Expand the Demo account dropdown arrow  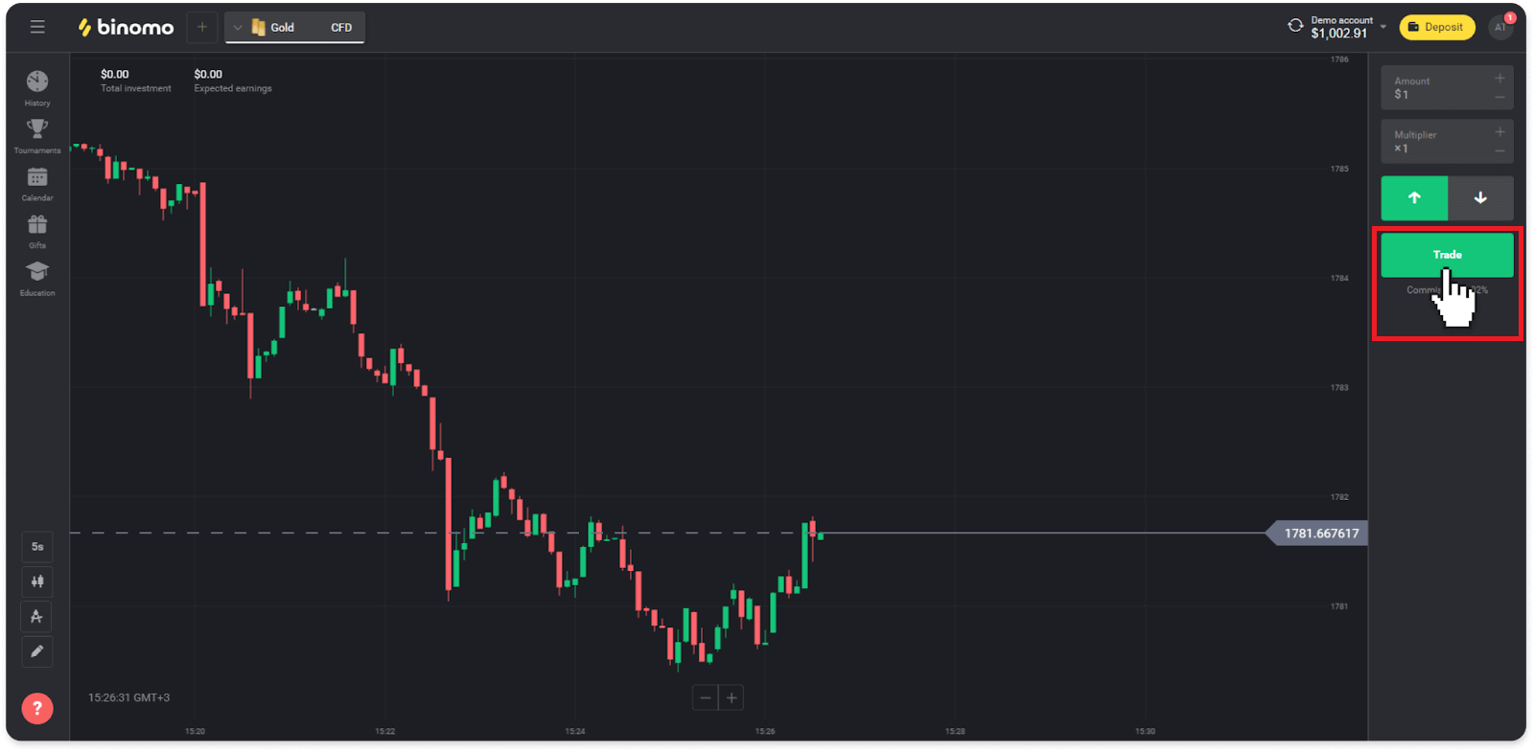pyautogui.click(x=1383, y=27)
